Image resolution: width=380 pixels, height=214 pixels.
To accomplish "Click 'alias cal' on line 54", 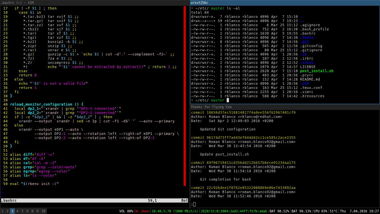I will point(20,163).
